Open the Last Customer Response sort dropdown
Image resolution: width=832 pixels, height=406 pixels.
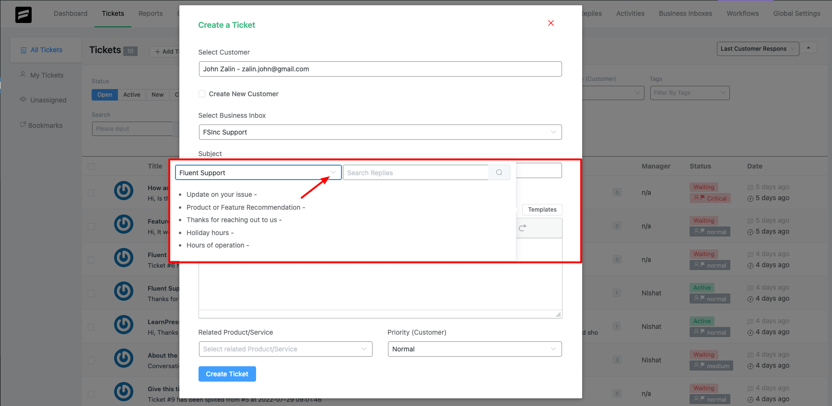pos(758,48)
